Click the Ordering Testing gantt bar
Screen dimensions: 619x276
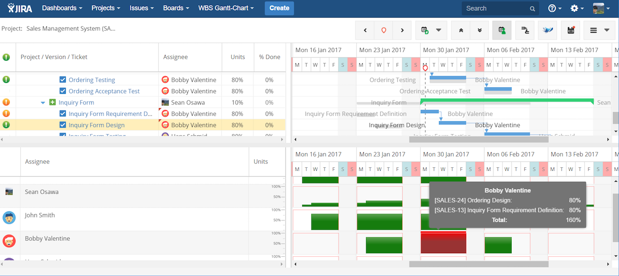pos(448,77)
